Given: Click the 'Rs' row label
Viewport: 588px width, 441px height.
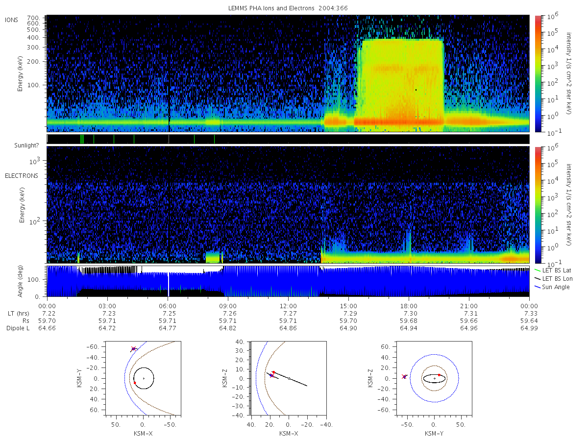Looking at the screenshot, I should pos(25,320).
